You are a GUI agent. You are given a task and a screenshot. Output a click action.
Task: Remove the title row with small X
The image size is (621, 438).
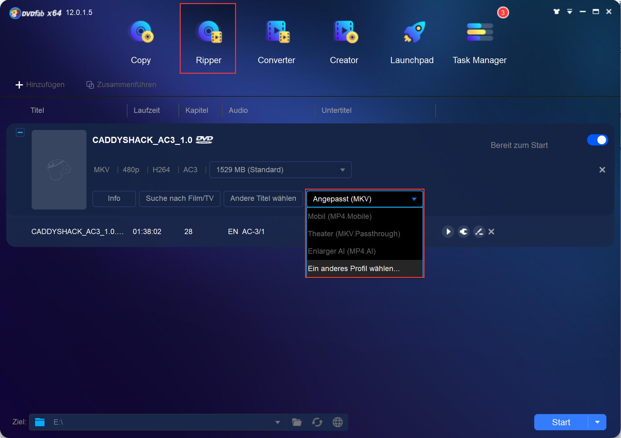pos(491,232)
